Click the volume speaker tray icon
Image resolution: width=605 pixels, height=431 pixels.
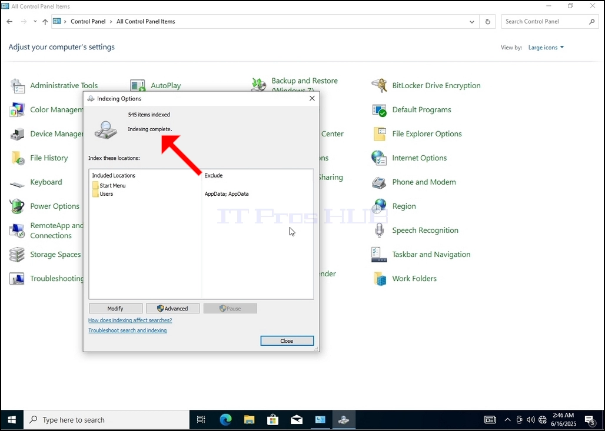[530, 420]
